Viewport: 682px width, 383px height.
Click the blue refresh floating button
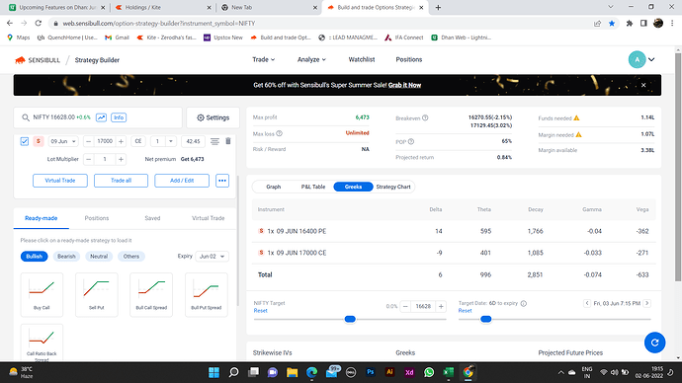pyautogui.click(x=654, y=343)
